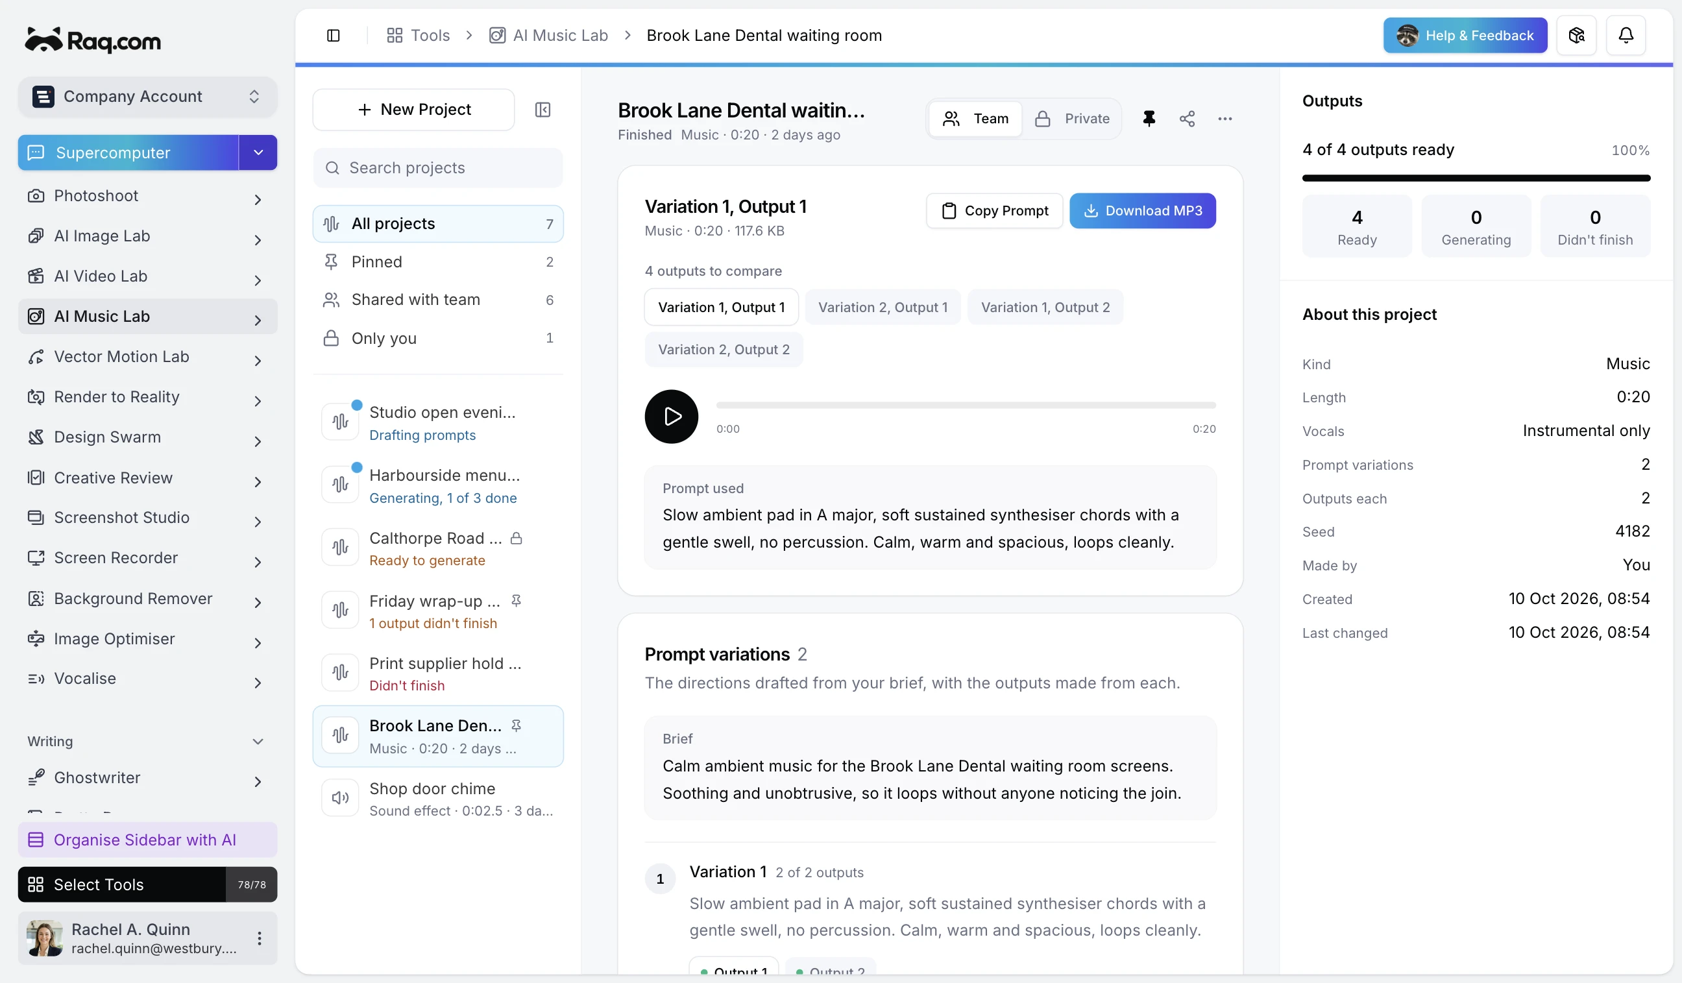Select Variation 2, Output 2 chip
The image size is (1682, 983).
point(724,350)
